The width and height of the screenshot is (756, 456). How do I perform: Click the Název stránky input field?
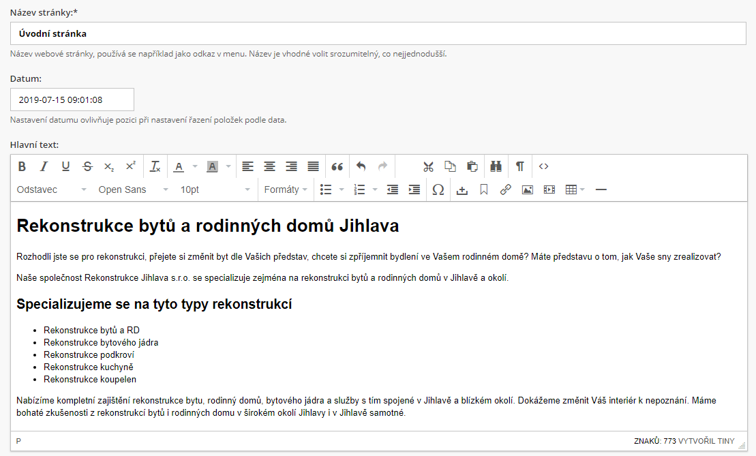378,33
